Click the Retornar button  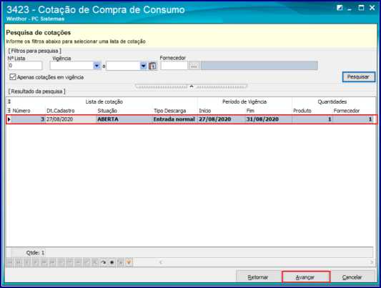click(x=259, y=277)
